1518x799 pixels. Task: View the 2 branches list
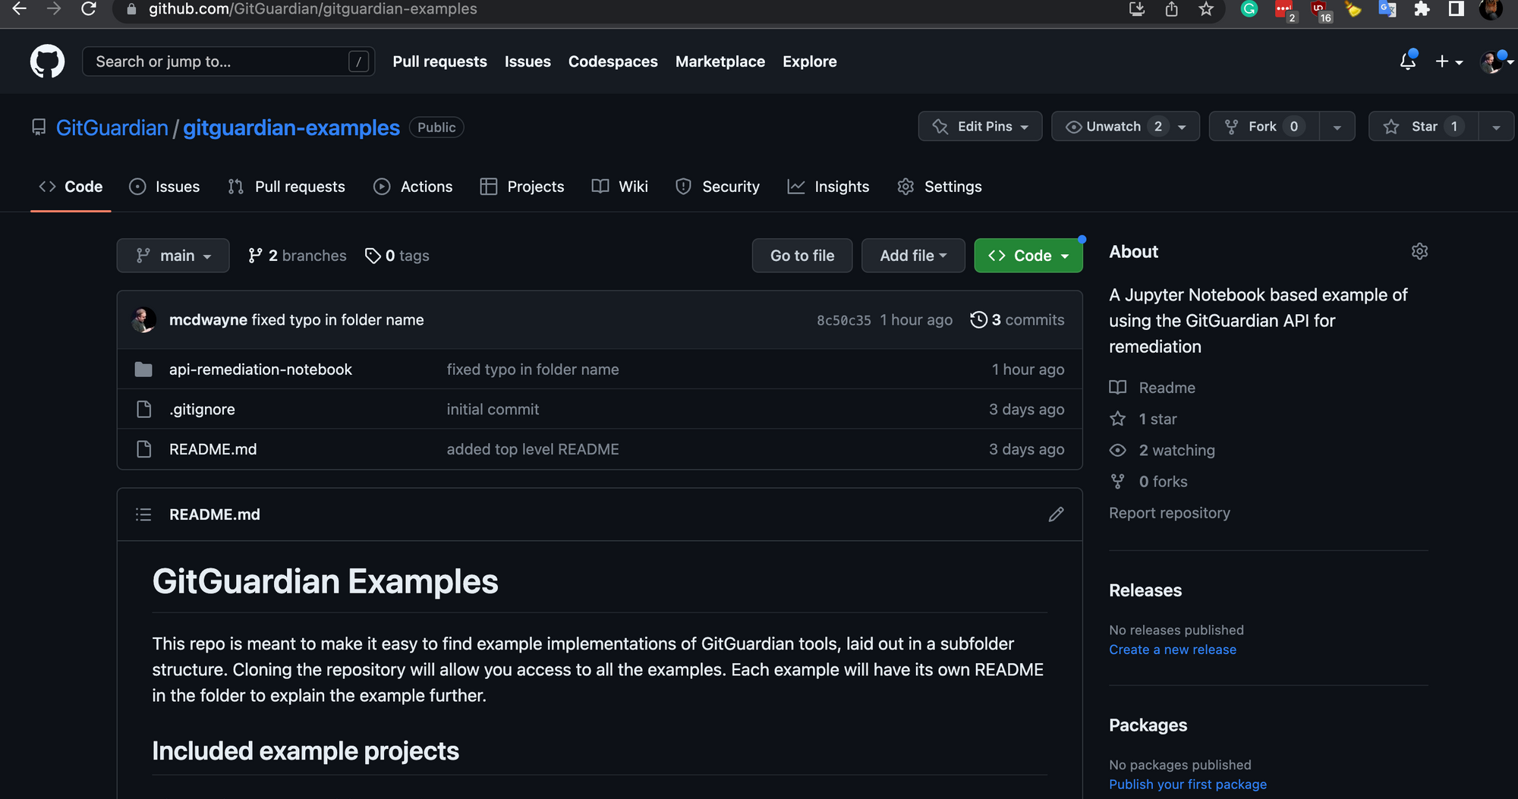pyautogui.click(x=297, y=256)
